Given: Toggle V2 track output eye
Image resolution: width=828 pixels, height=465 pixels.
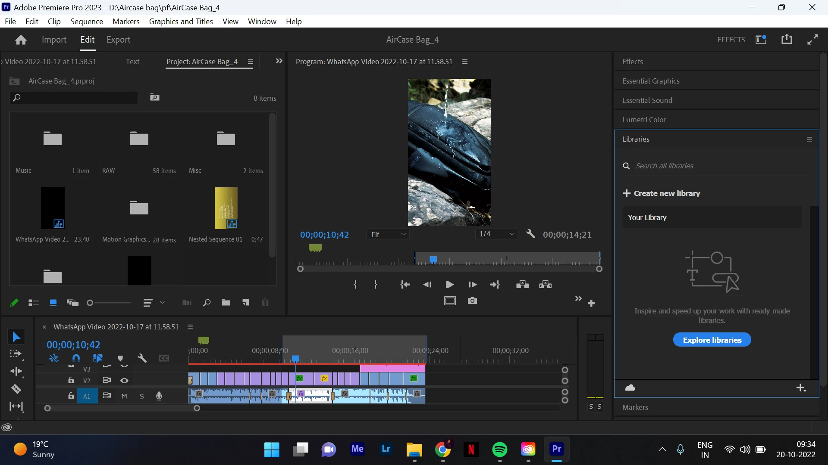Looking at the screenshot, I should coord(124,381).
